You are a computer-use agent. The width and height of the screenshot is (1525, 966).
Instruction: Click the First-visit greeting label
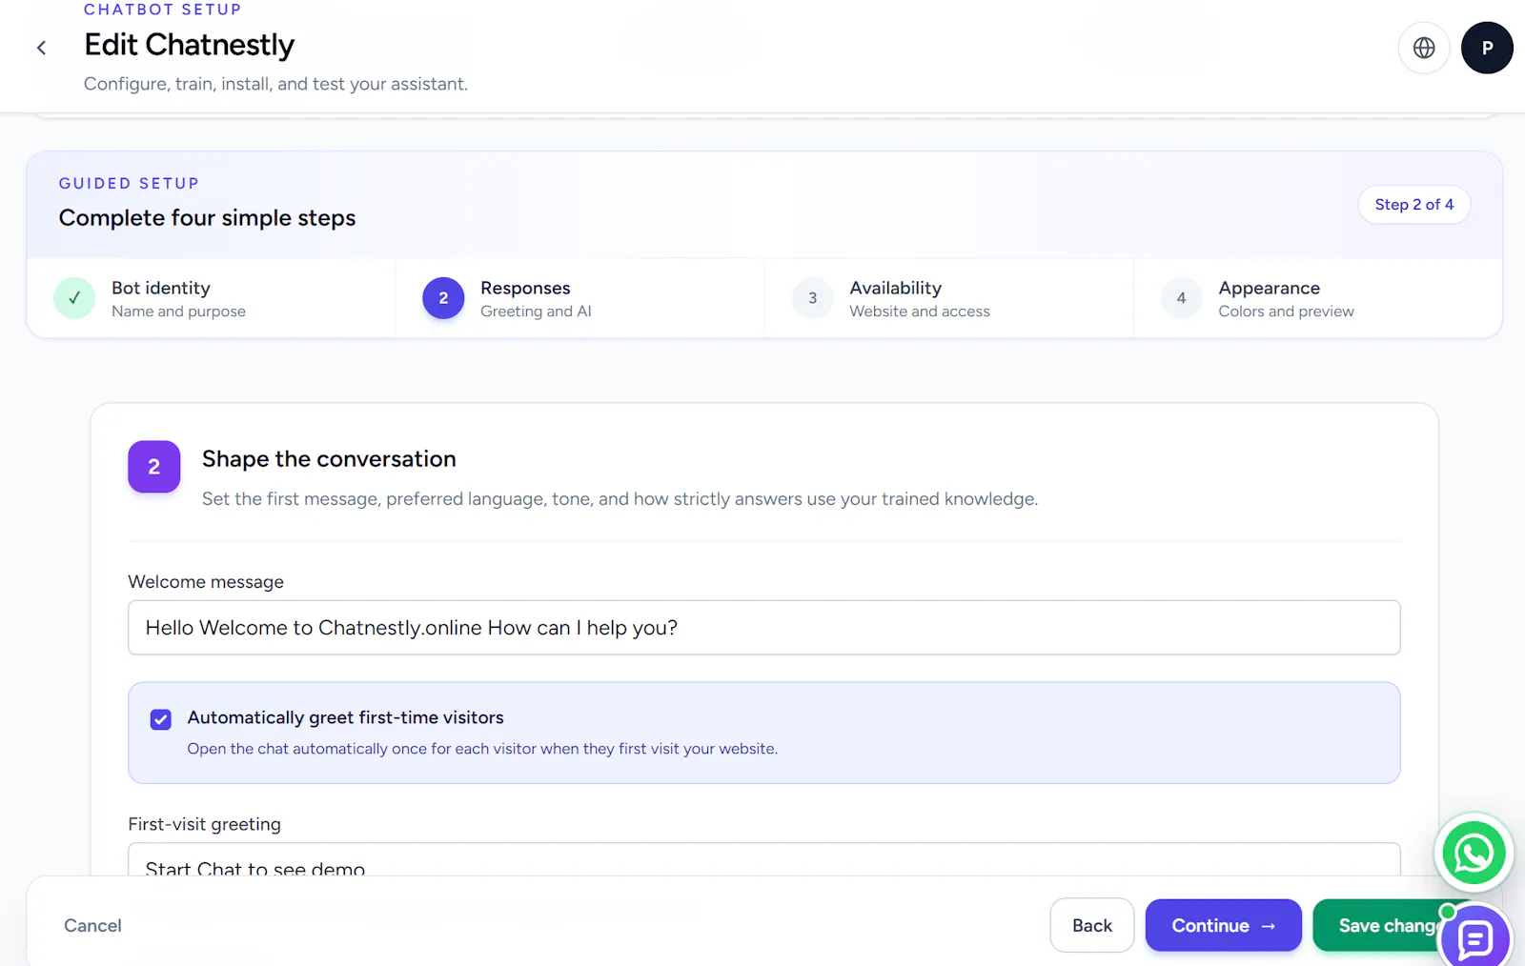205,824
